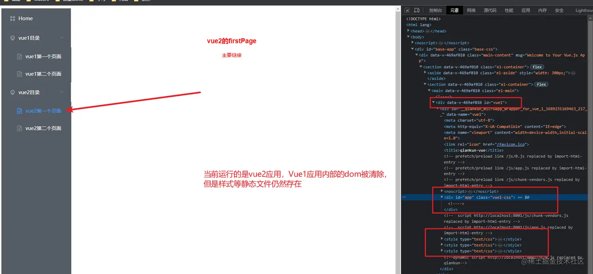Collapse the vue1目录 submenu arrow
This screenshot has width=593, height=274.
click(x=62, y=38)
